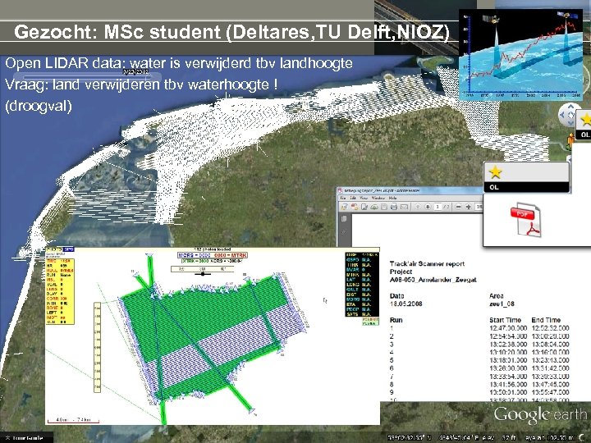This screenshot has width=591, height=443.
Task: Click the elevation '32 ft' status readout
Action: click(x=508, y=438)
